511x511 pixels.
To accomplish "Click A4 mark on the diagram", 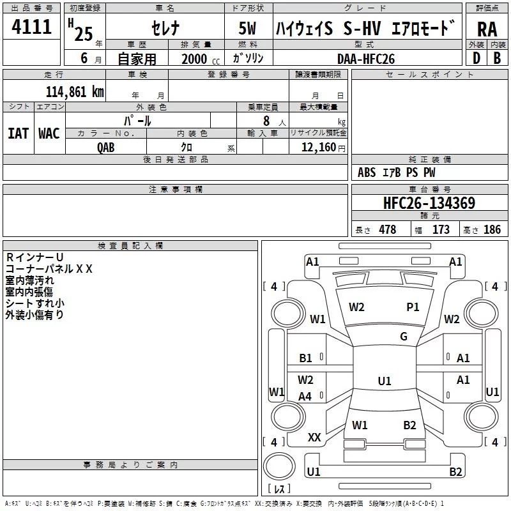I will 305,397.
